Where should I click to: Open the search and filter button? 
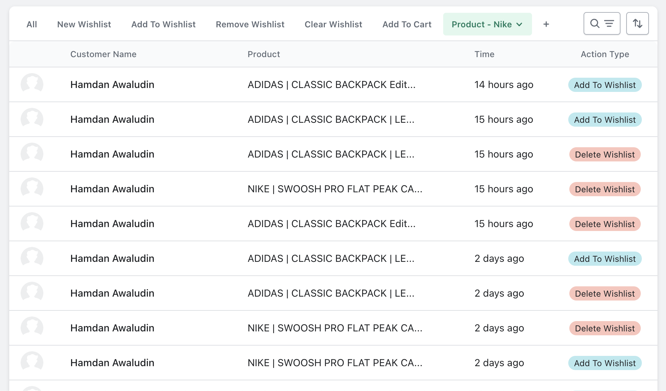pyautogui.click(x=602, y=24)
